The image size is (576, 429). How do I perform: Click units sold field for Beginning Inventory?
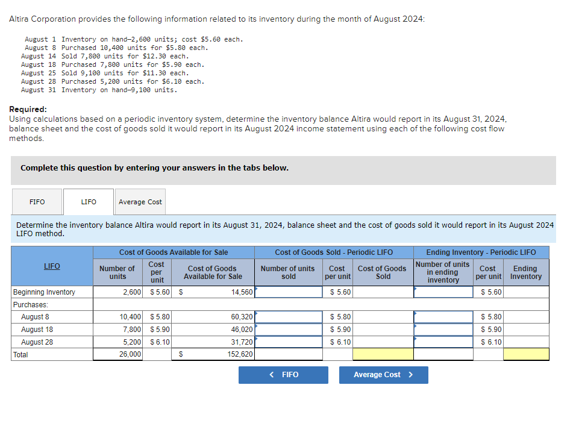pyautogui.click(x=289, y=292)
